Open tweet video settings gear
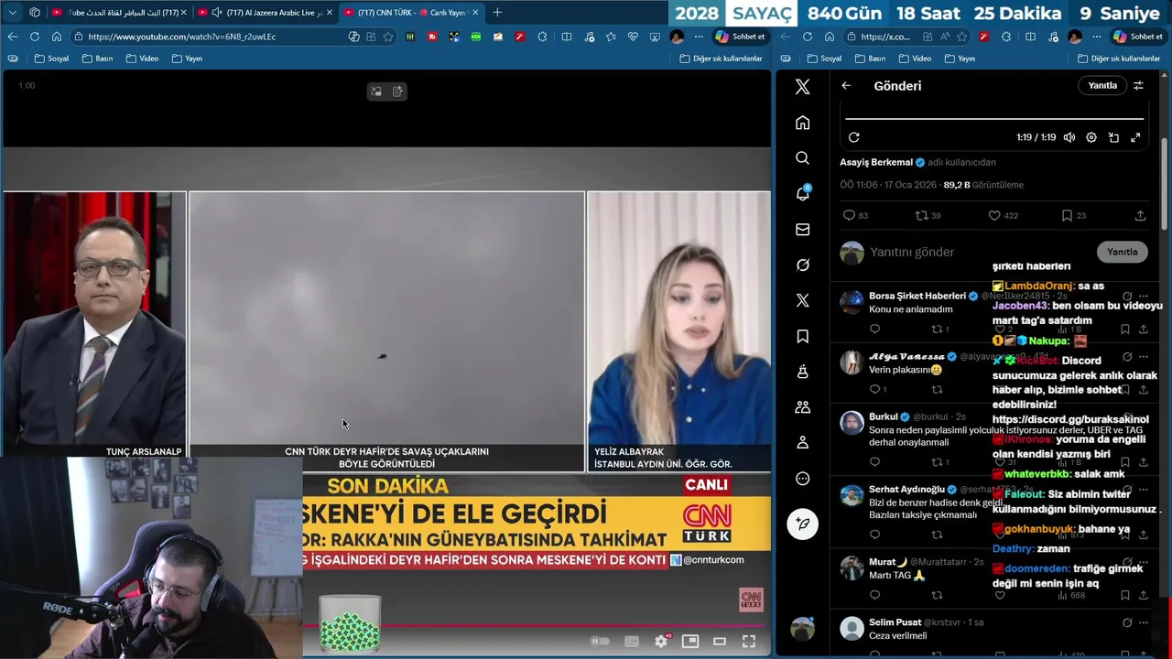The height and width of the screenshot is (659, 1172). point(1091,137)
